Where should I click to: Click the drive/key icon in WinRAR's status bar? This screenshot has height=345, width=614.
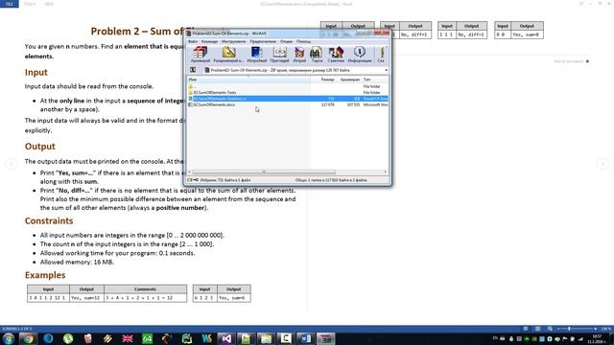tap(193, 180)
